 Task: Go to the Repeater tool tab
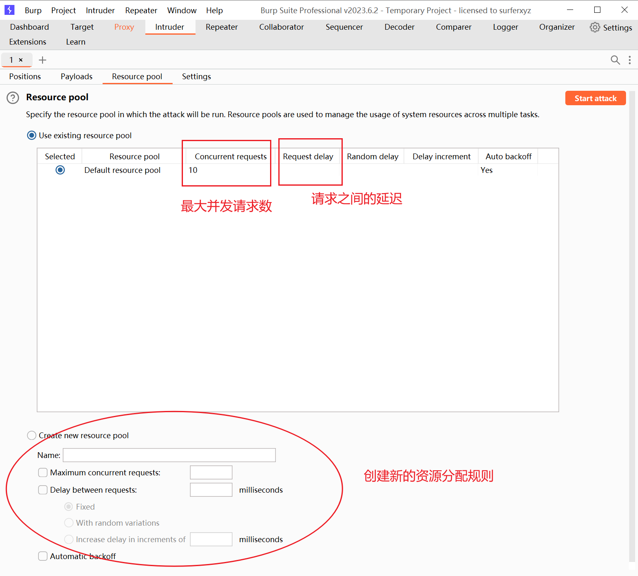tap(221, 27)
